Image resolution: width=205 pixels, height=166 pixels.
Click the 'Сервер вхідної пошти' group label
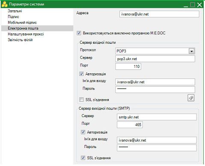tap(98, 42)
